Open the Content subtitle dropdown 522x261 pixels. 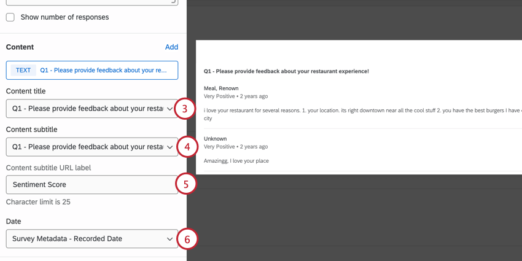[x=92, y=147]
